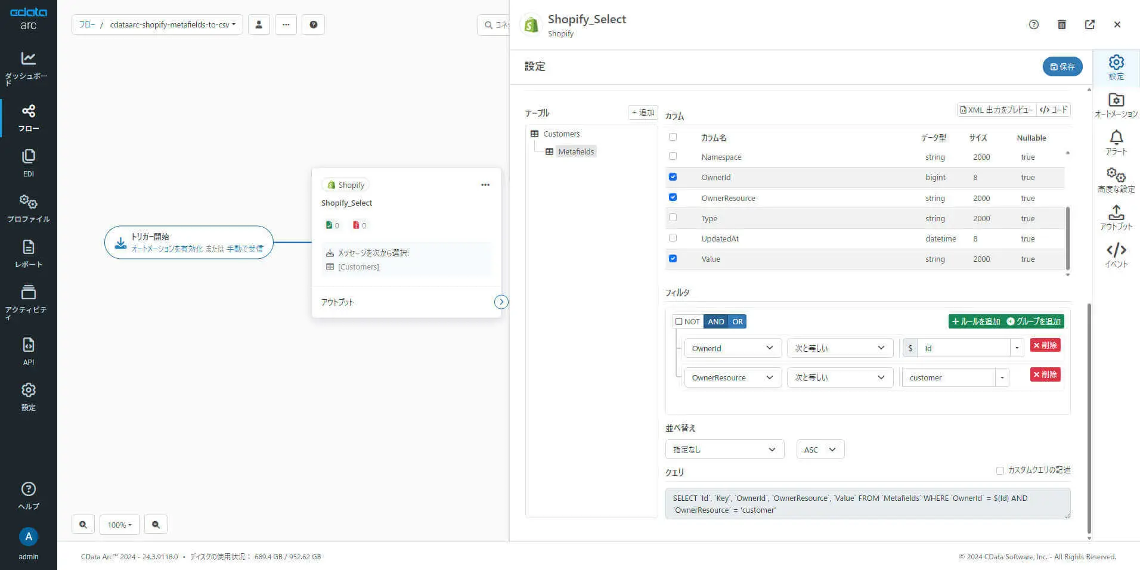Zoom in on the flow canvas
Image resolution: width=1140 pixels, height=570 pixels.
pos(83,525)
